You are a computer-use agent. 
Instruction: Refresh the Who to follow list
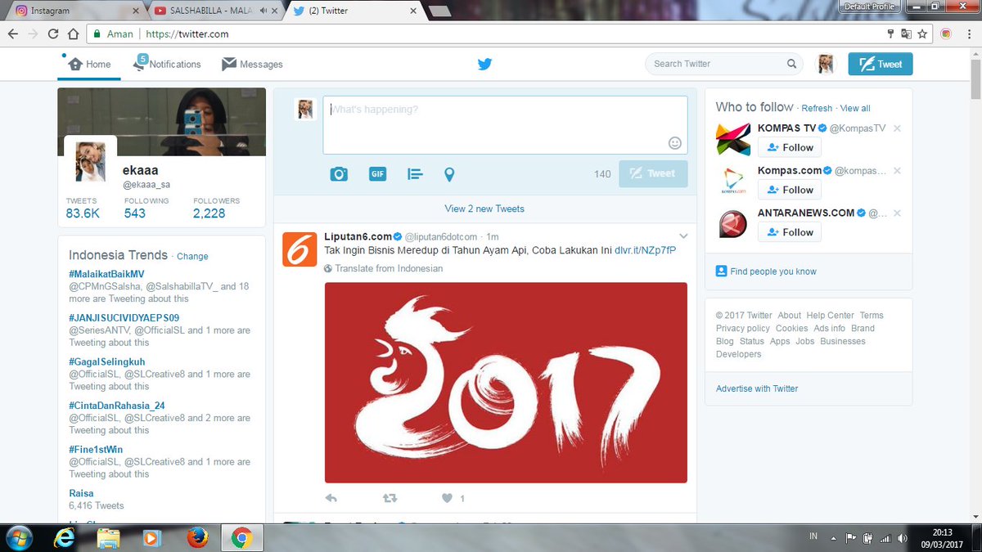click(817, 108)
